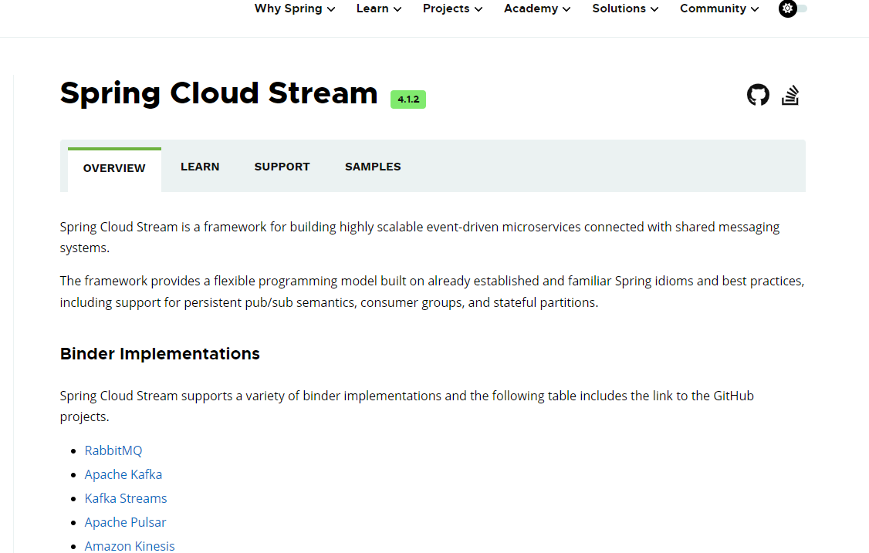Open the RabbitMQ binder link

[113, 450]
